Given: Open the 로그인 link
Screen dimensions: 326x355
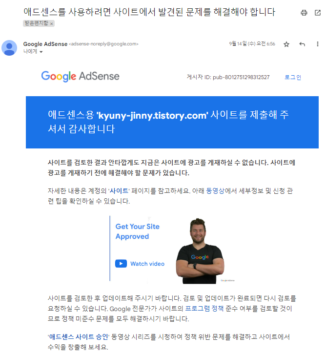Looking at the screenshot, I should pyautogui.click(x=292, y=77).
